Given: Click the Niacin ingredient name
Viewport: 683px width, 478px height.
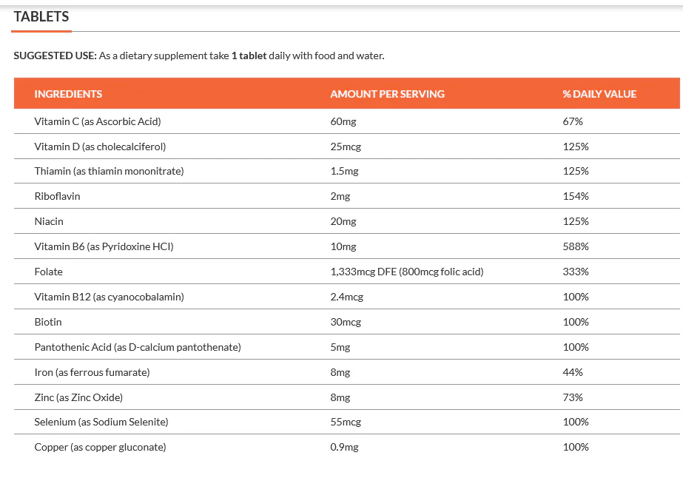Looking at the screenshot, I should click(x=49, y=221).
